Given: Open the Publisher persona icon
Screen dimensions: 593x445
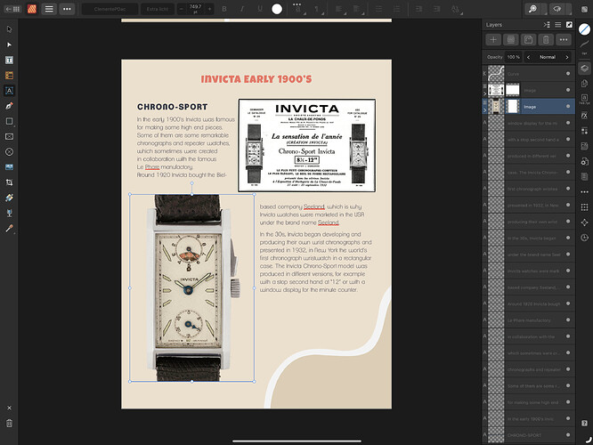Looking at the screenshot, I should (x=32, y=9).
